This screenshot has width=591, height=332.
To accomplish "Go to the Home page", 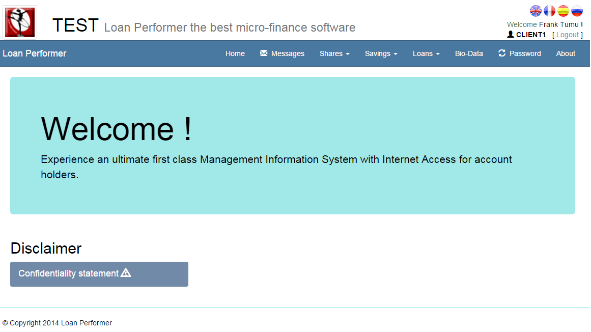I will (x=235, y=53).
